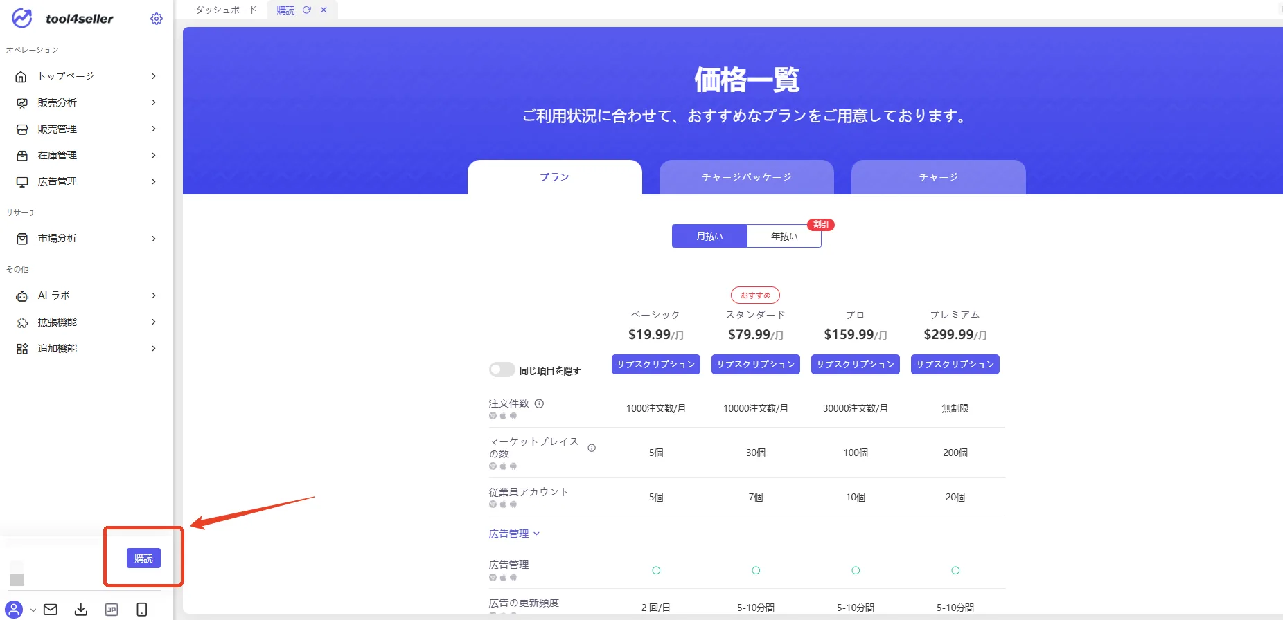Screen dimensions: 1283x620
Task: Click the 拡張機能 puzzle icon
Action: pyautogui.click(x=21, y=322)
